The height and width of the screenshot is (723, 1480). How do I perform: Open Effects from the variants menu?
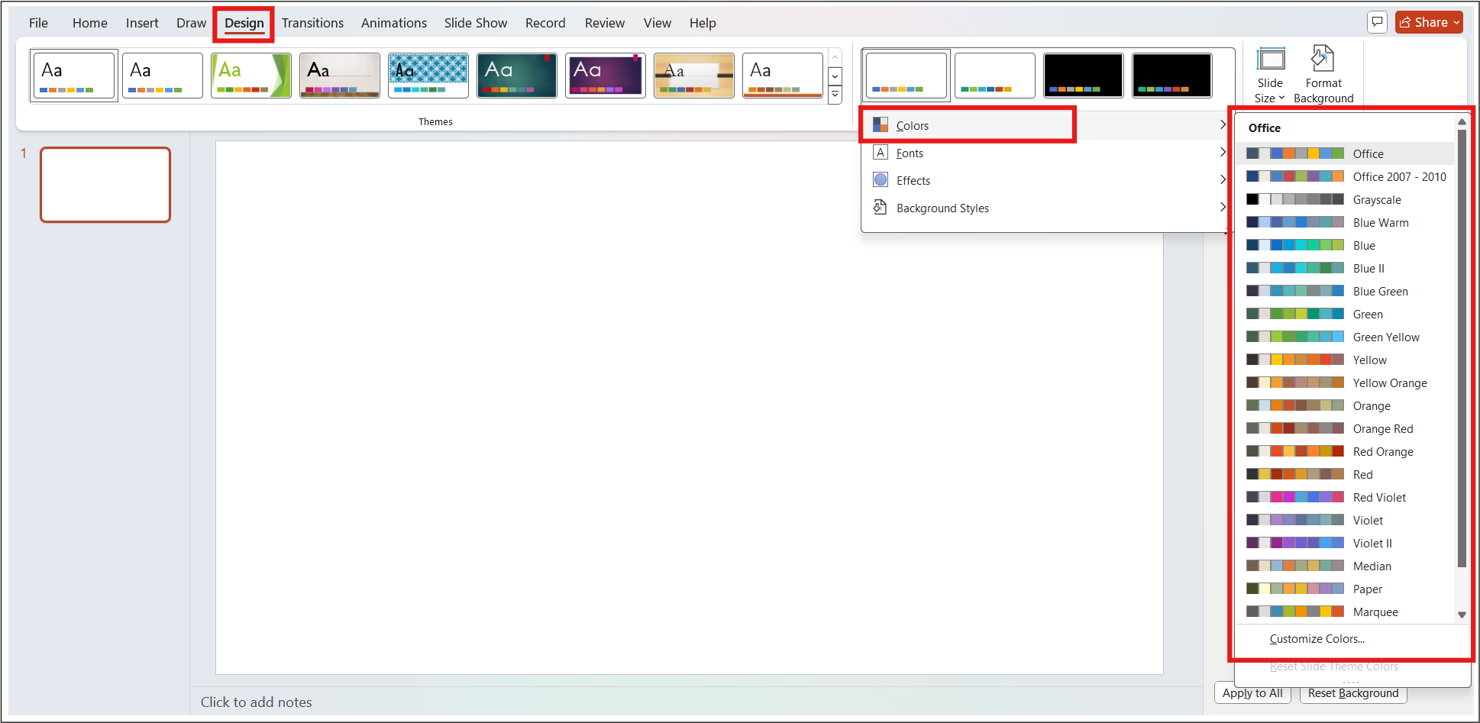pos(913,180)
